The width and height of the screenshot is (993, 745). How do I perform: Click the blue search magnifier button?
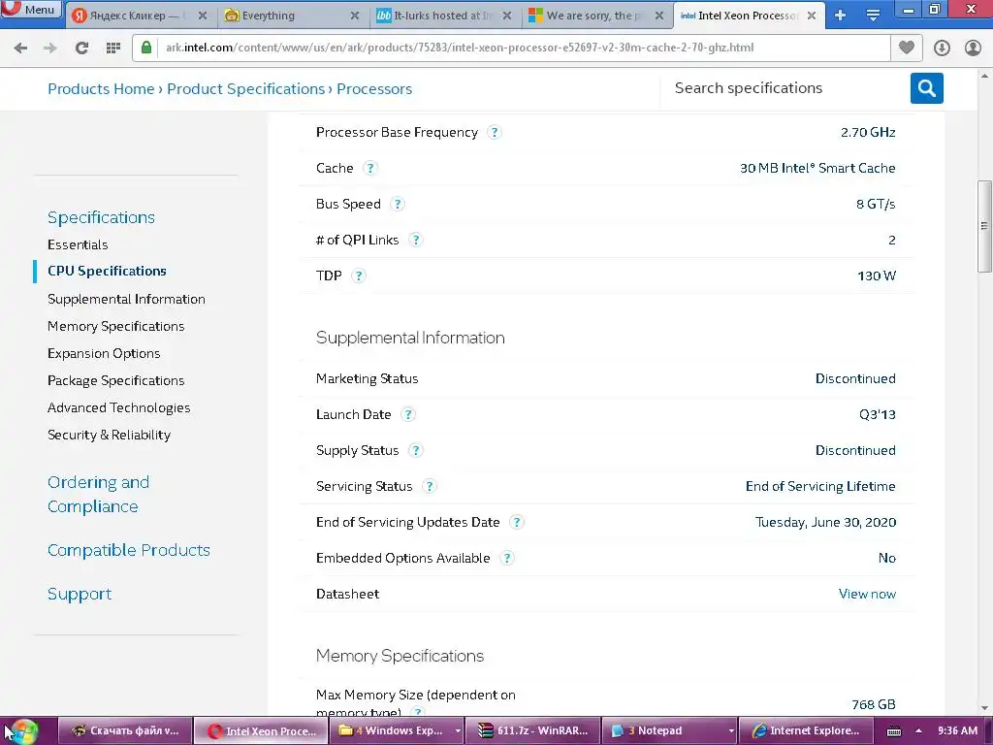[926, 88]
